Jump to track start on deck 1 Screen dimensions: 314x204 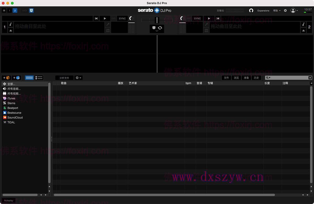(96, 18)
